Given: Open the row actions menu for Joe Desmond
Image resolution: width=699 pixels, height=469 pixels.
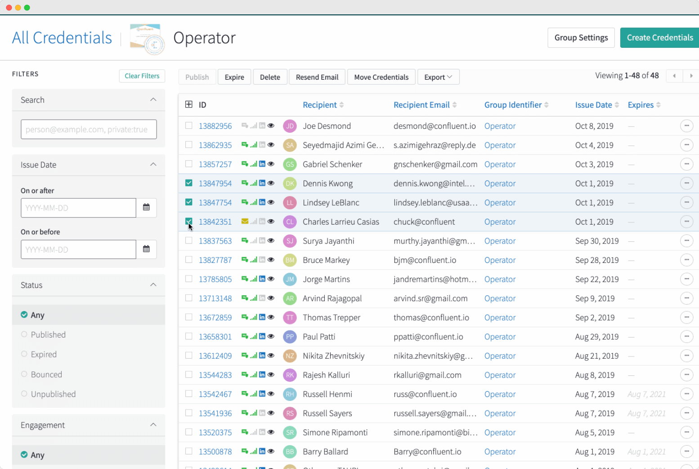Looking at the screenshot, I should point(686,126).
